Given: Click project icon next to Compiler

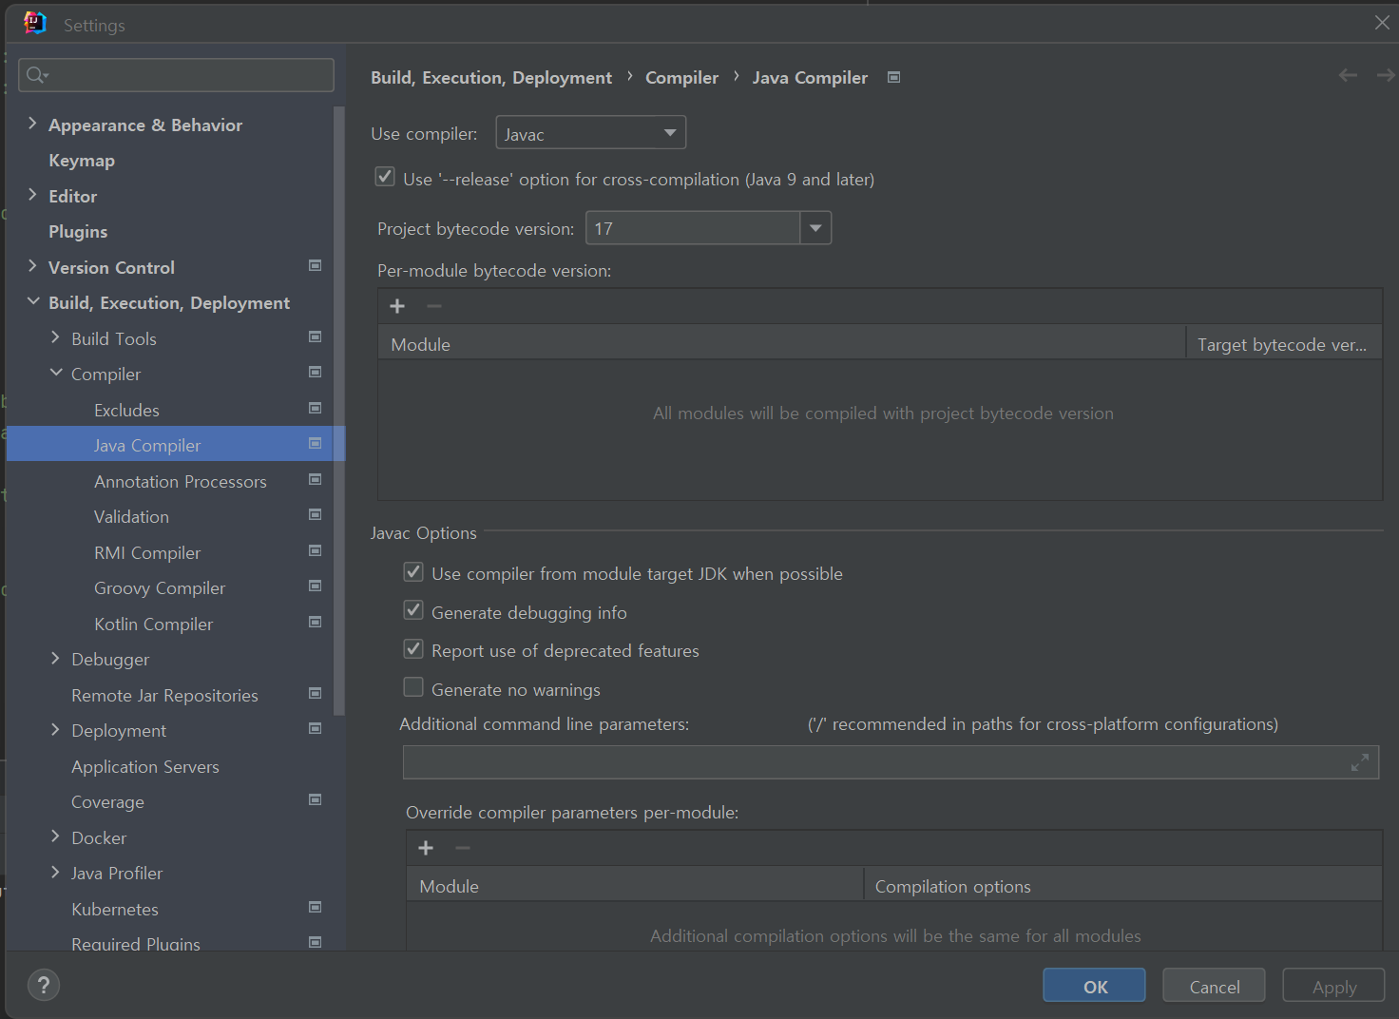Looking at the screenshot, I should point(315,372).
